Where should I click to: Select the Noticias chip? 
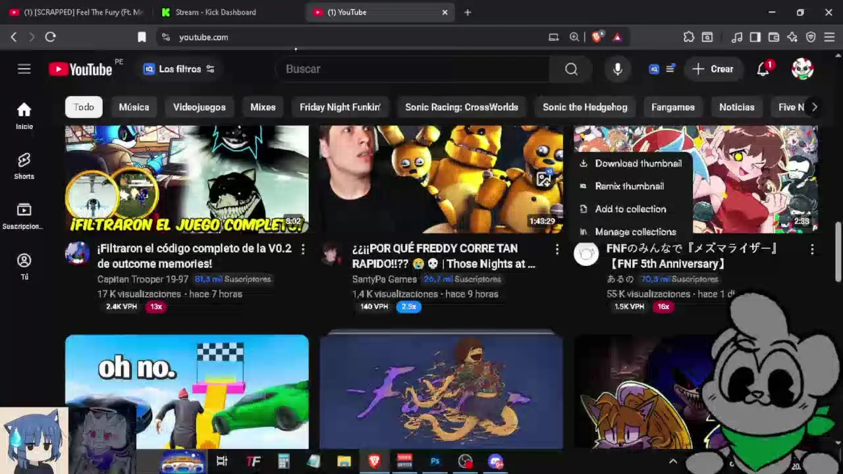736,107
